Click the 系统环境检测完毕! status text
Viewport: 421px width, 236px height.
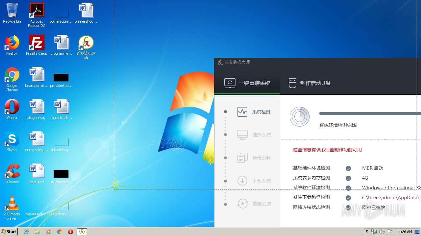tap(338, 125)
